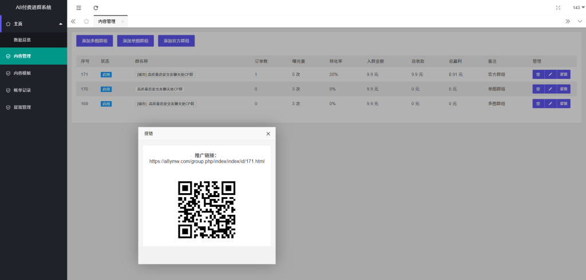The height and width of the screenshot is (280, 586).
Task: Toggle the 启用 status badge in row 171
Action: [x=106, y=75]
